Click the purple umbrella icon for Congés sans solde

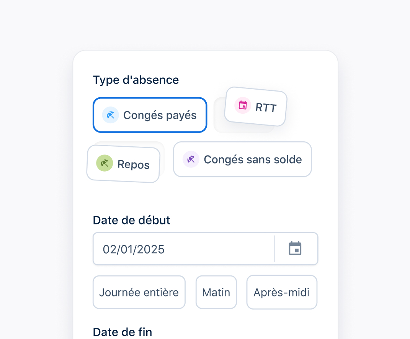[x=191, y=159]
